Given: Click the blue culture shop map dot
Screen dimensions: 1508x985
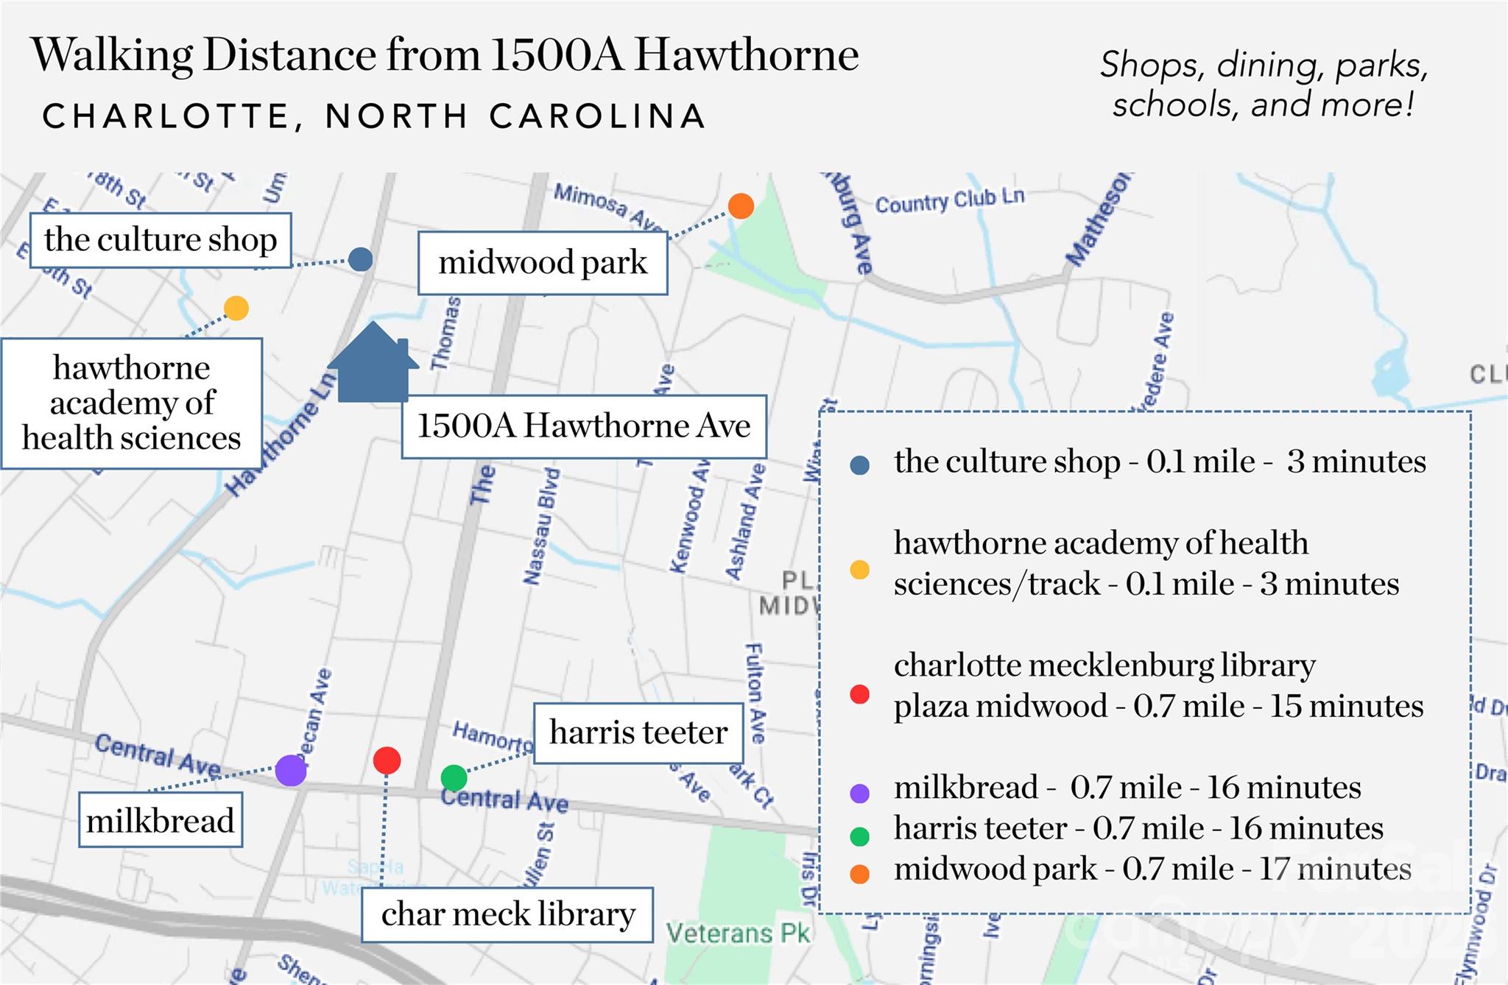Looking at the screenshot, I should coord(360,259).
